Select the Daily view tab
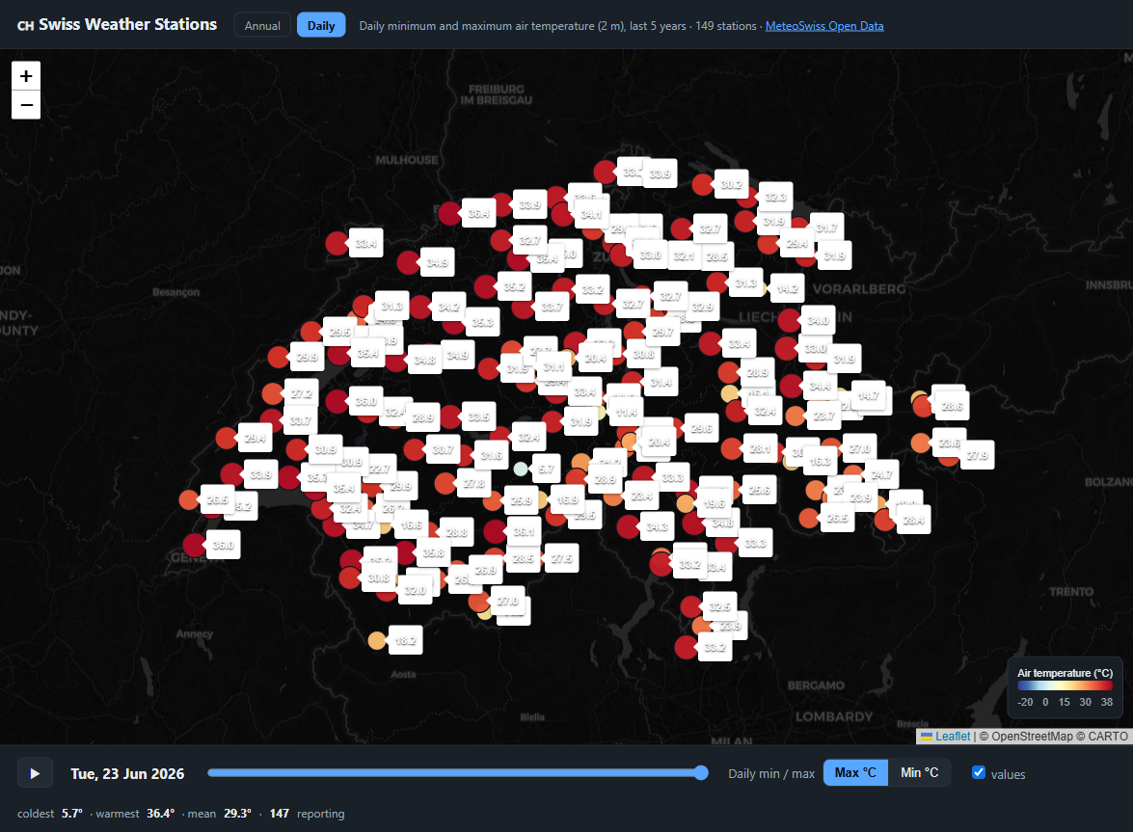 pyautogui.click(x=321, y=25)
